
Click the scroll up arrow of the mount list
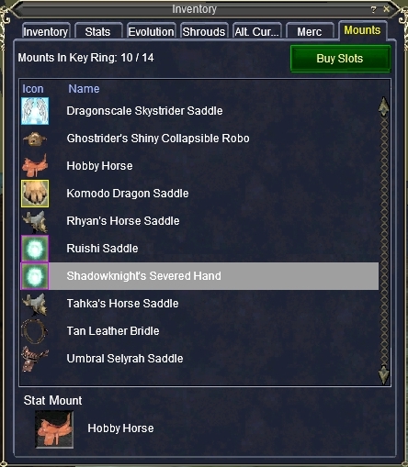pyautogui.click(x=384, y=106)
